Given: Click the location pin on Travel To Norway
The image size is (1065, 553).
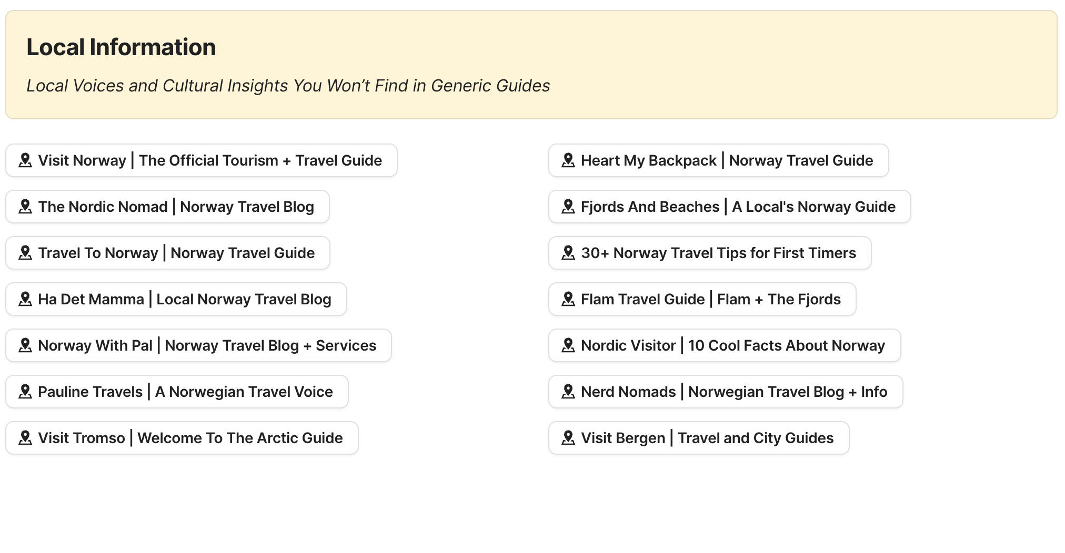Looking at the screenshot, I should click(x=25, y=253).
